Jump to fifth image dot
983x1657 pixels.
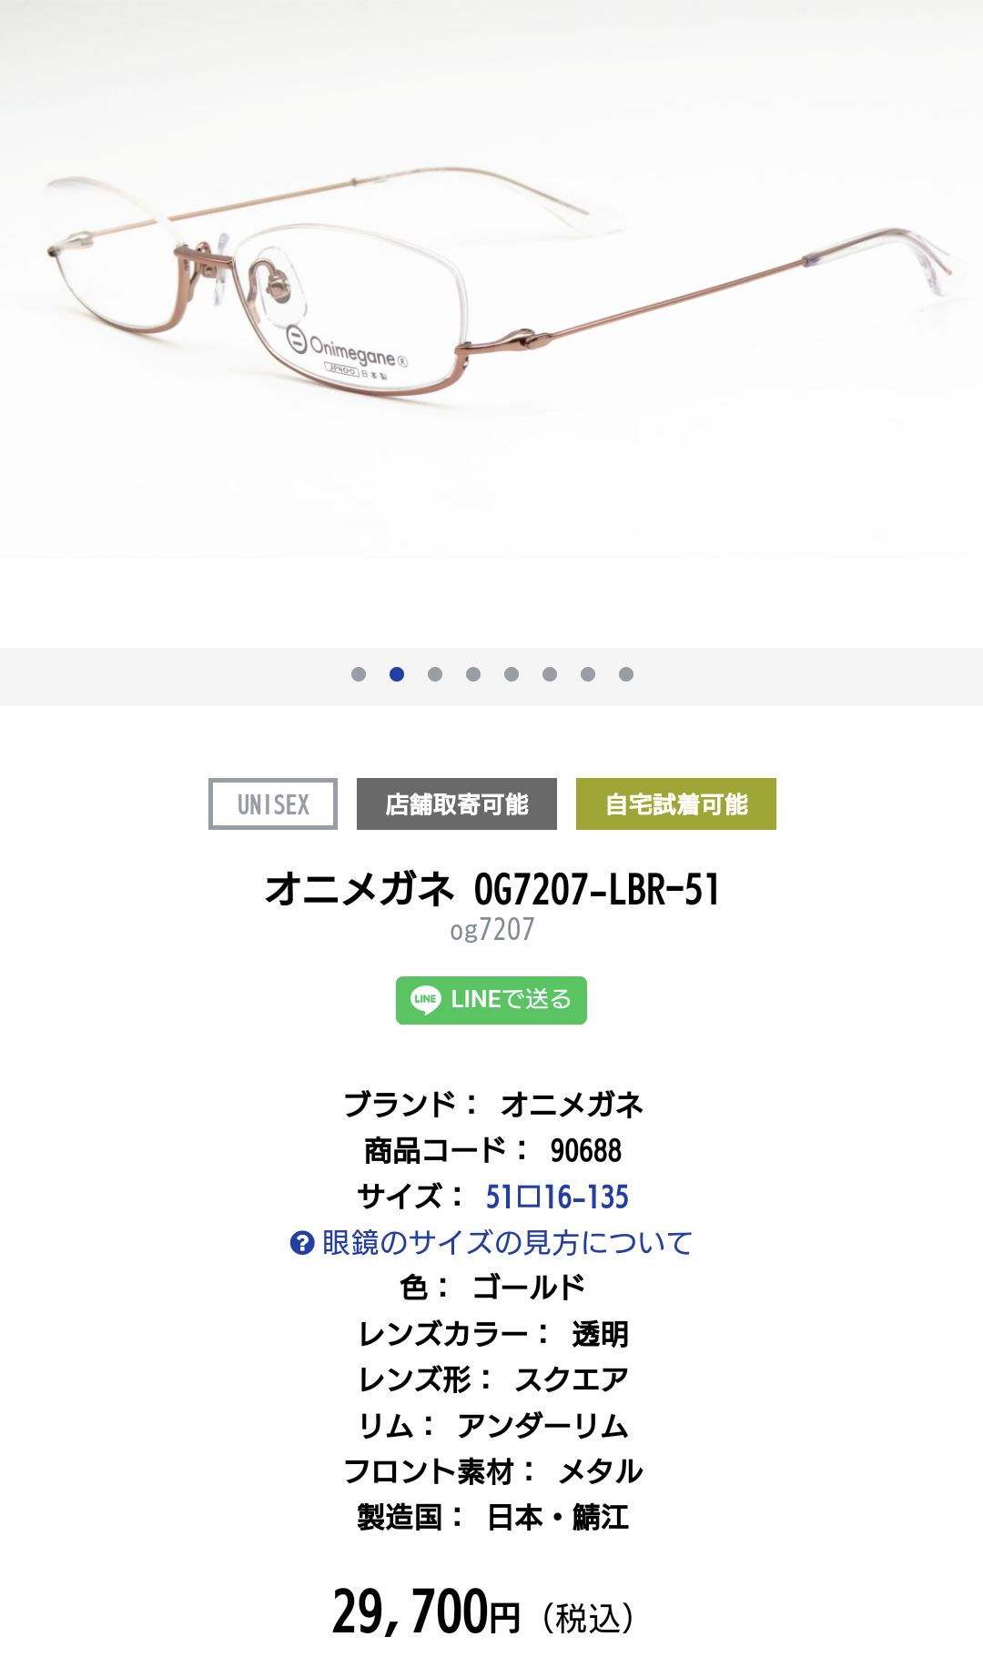[x=512, y=674]
